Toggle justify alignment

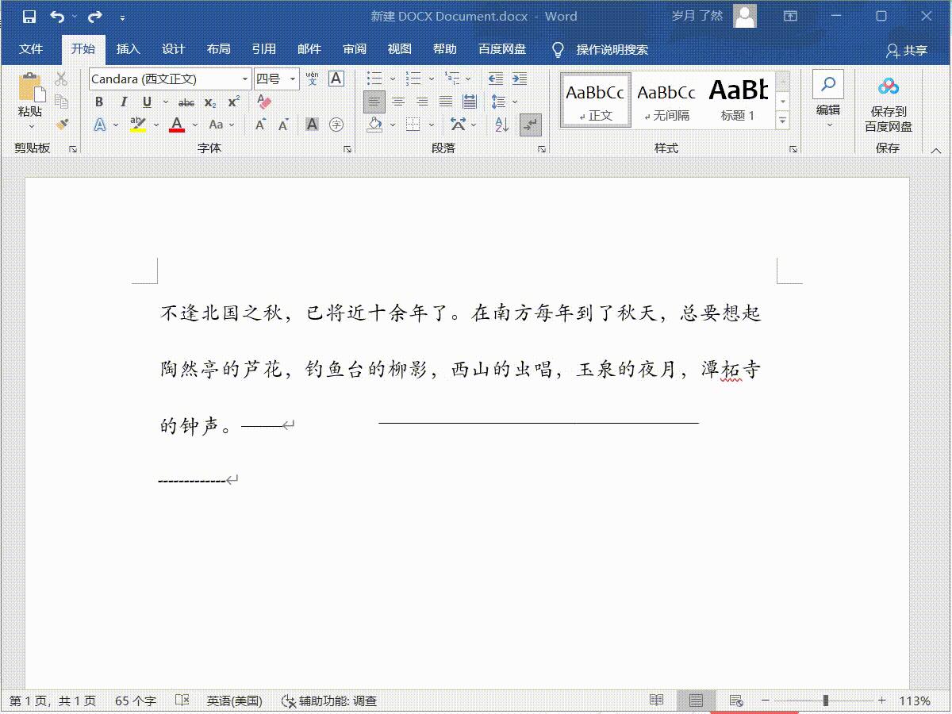447,101
